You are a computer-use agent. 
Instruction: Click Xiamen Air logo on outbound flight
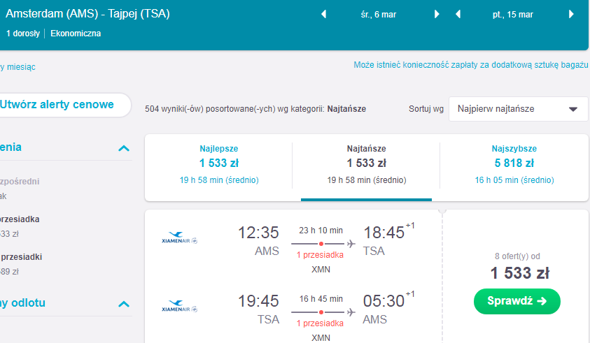tap(179, 238)
